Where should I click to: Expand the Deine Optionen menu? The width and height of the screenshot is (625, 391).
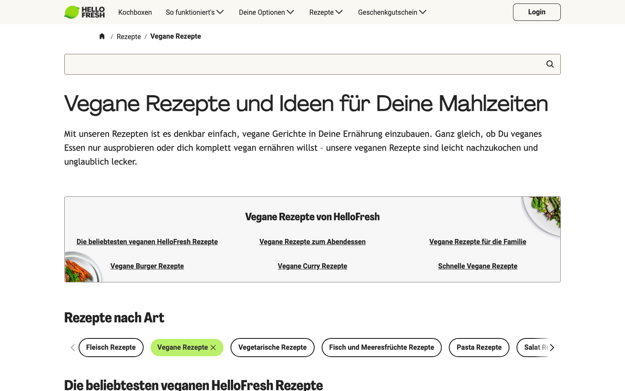[266, 12]
